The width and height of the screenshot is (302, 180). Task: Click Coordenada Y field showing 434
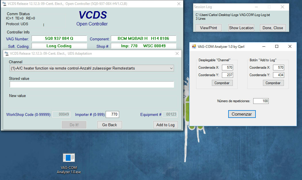tap(278, 75)
